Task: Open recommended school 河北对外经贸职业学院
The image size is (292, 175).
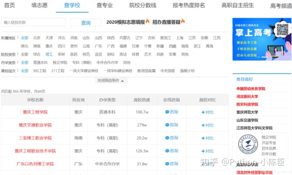Action: coord(254,173)
